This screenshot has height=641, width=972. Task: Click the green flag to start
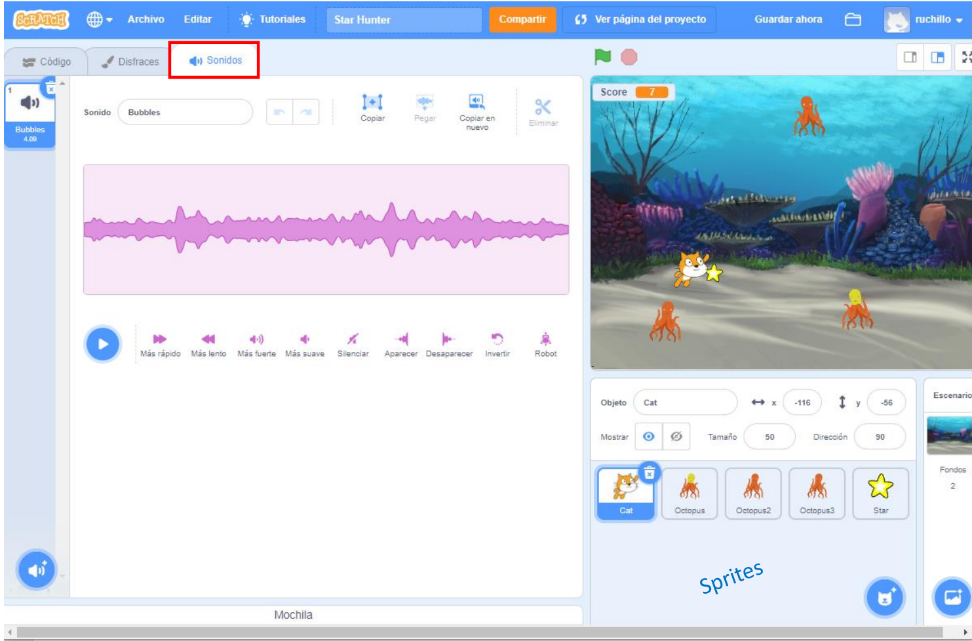602,57
